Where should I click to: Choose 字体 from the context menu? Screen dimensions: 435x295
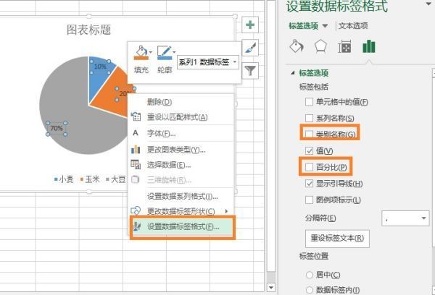pyautogui.click(x=181, y=133)
